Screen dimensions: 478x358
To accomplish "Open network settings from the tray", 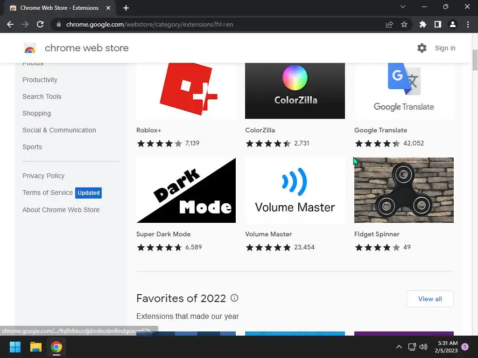I will [x=412, y=347].
